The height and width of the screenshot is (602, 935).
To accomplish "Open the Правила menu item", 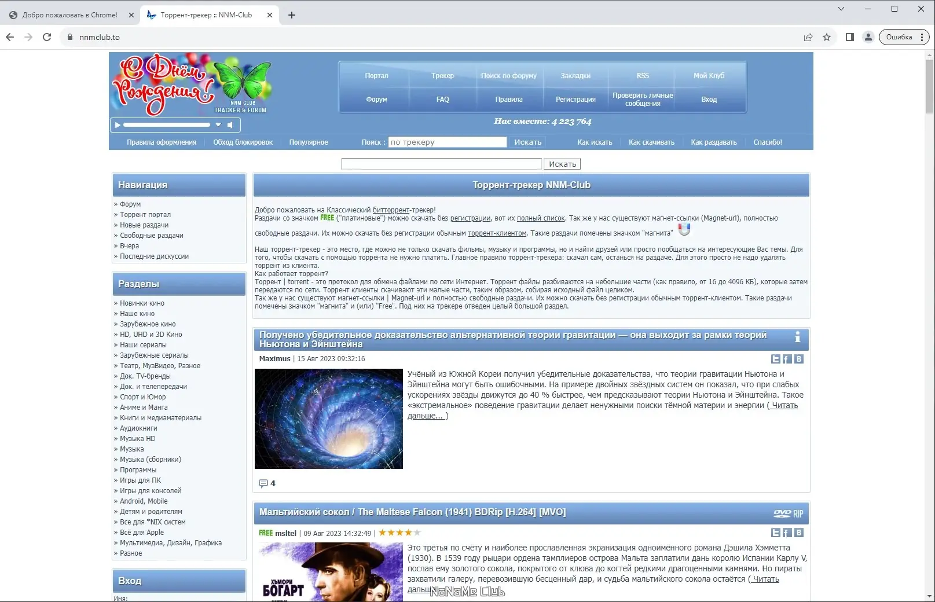I will (x=509, y=100).
